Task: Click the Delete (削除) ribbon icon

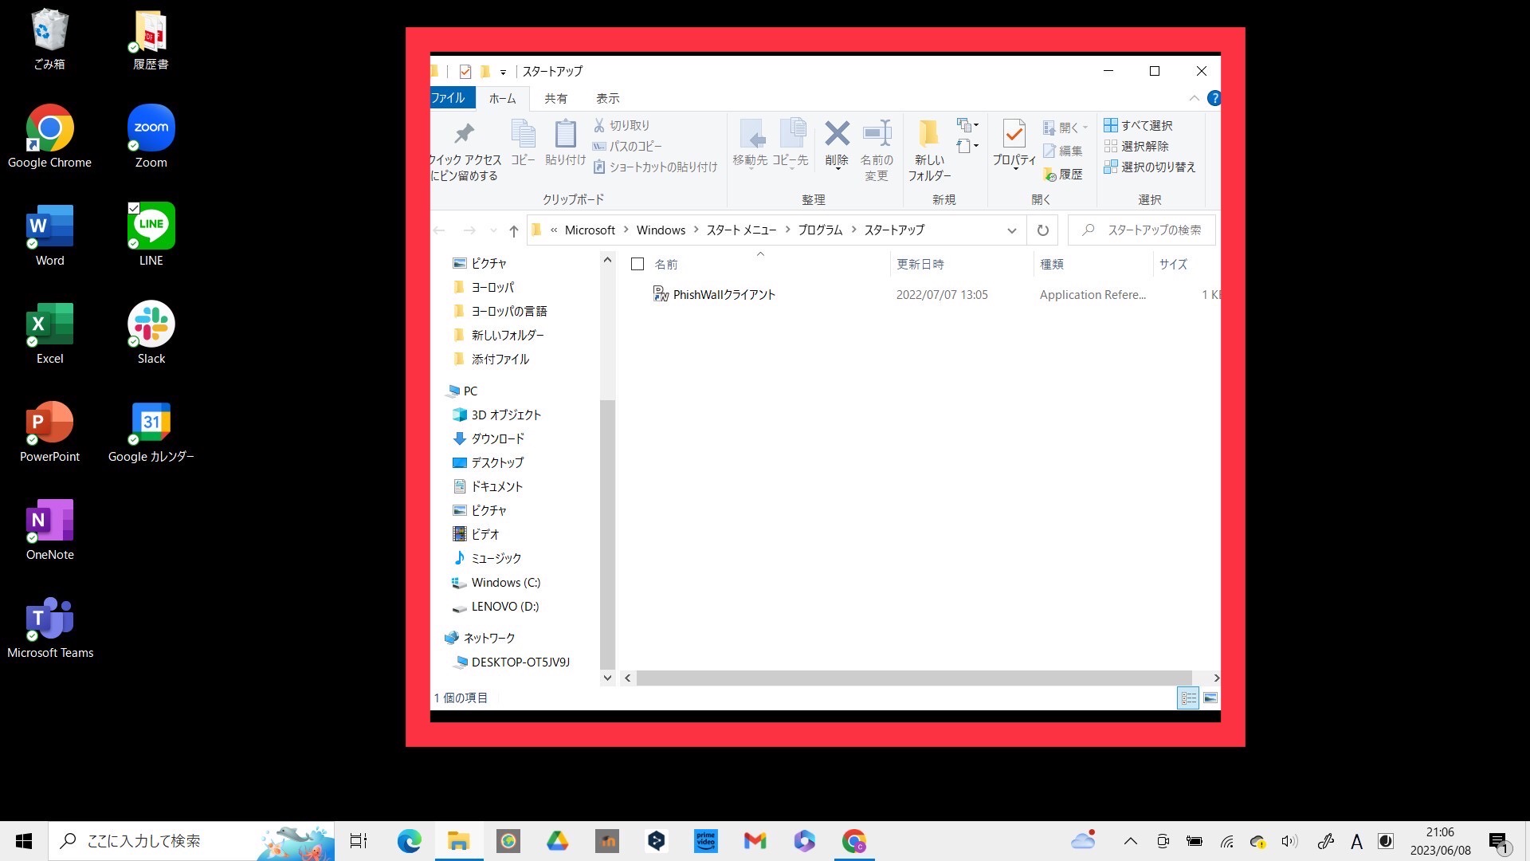Action: click(x=837, y=134)
